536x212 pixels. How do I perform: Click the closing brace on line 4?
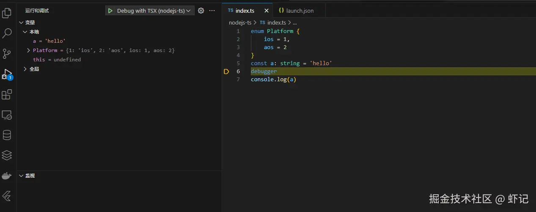click(253, 55)
